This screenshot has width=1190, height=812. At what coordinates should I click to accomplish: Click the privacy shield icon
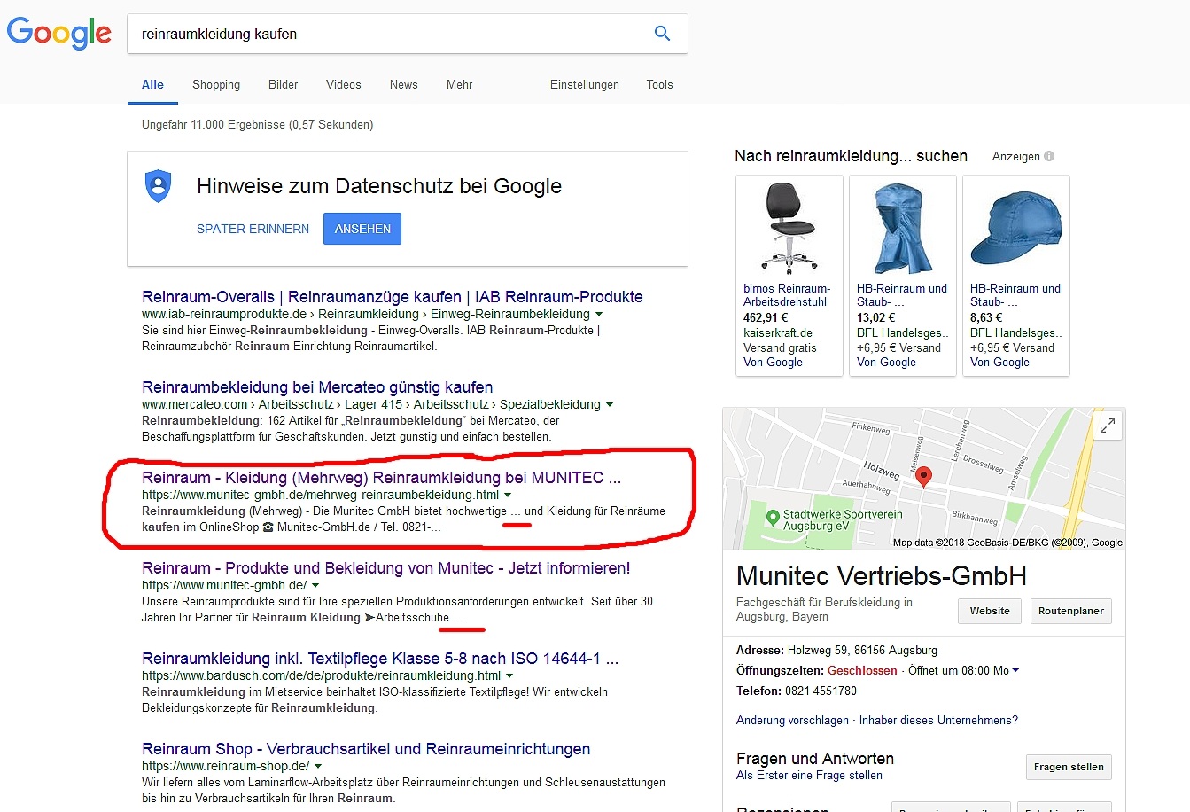tap(158, 186)
